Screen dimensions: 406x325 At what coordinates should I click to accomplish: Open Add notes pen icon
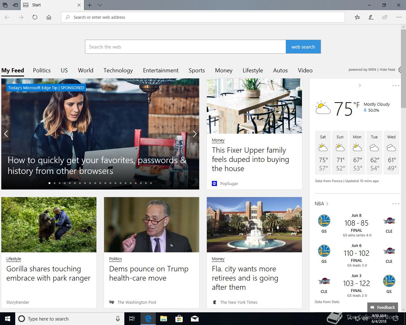pos(371,17)
